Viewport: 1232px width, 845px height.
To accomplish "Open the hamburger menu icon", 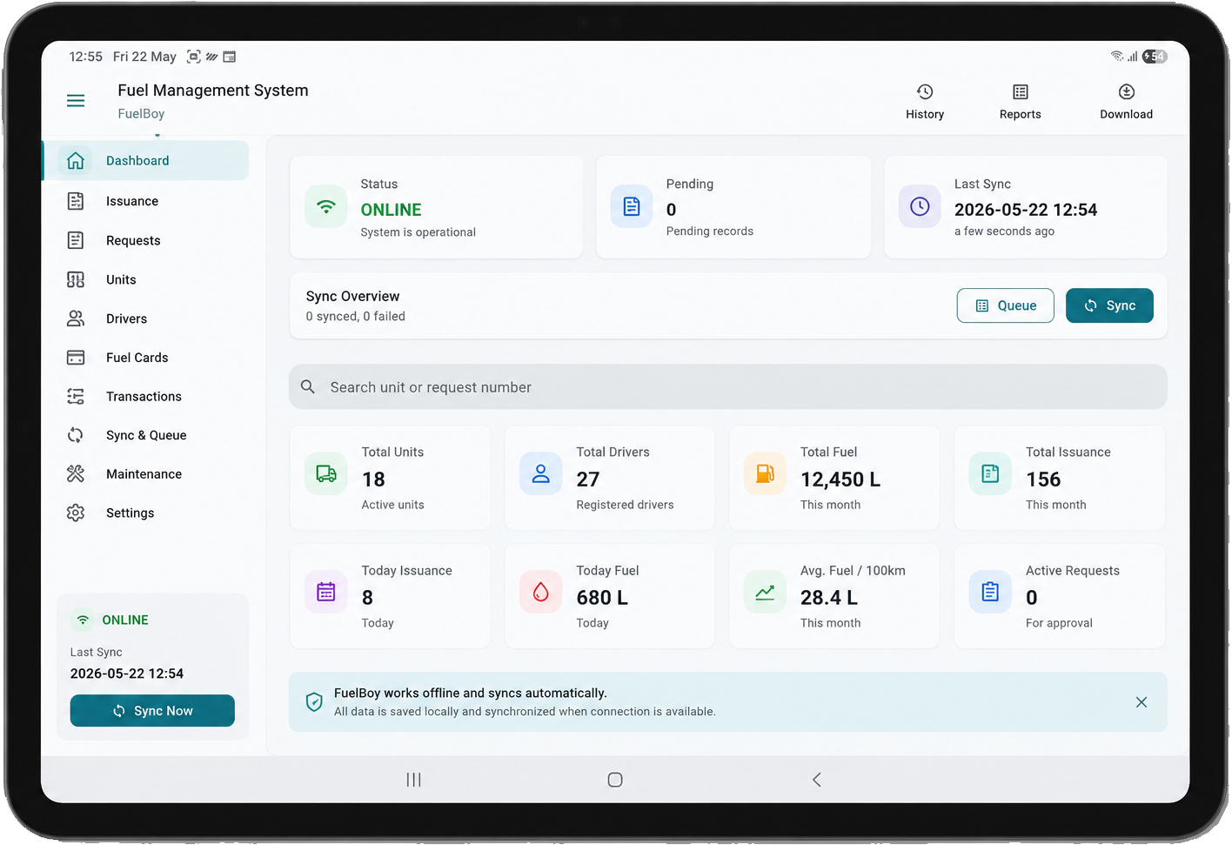I will (x=76, y=101).
